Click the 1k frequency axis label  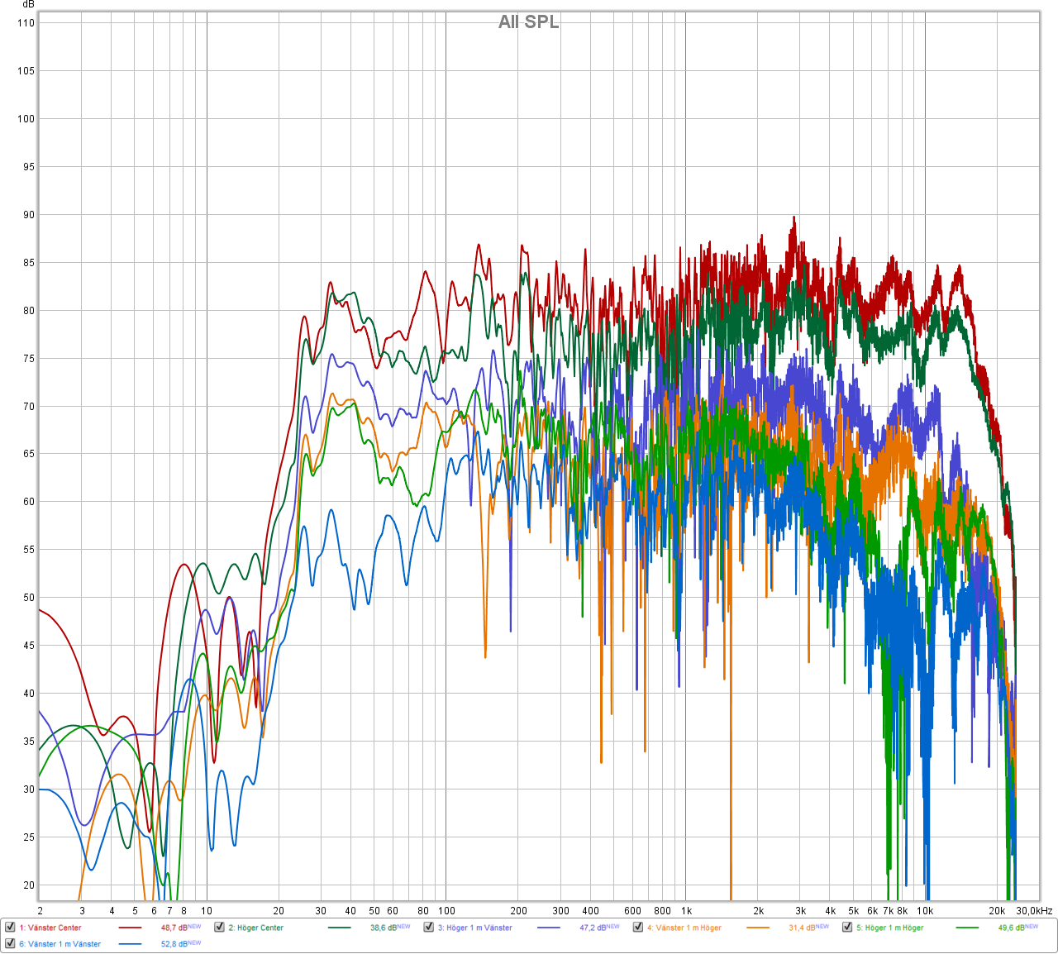685,910
